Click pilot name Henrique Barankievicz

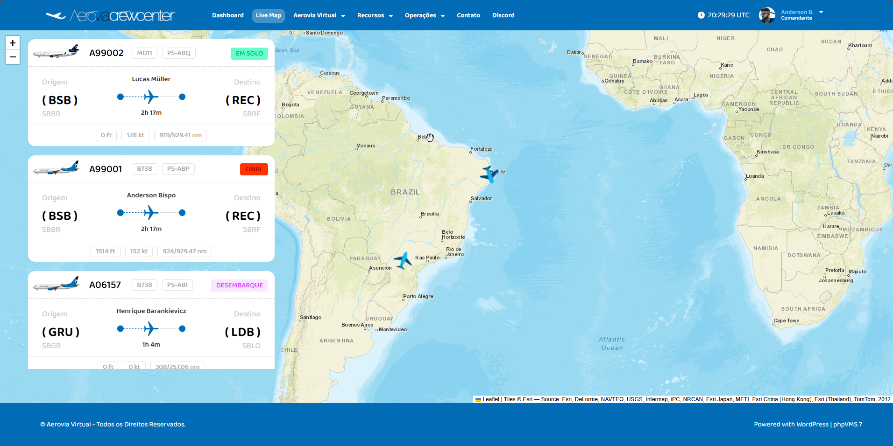click(x=151, y=311)
